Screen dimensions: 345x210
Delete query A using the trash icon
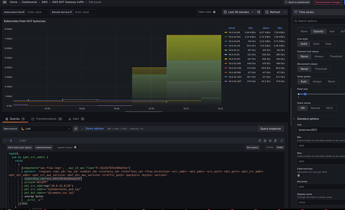point(275,141)
